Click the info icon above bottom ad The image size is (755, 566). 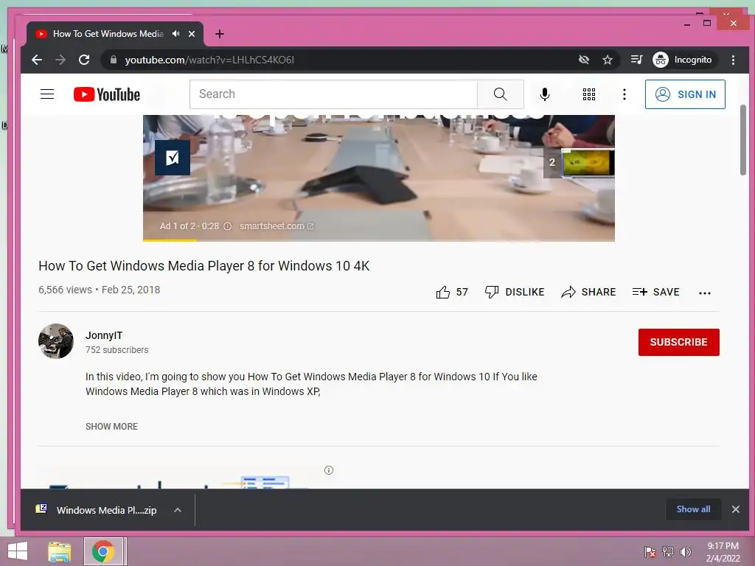pyautogui.click(x=329, y=470)
